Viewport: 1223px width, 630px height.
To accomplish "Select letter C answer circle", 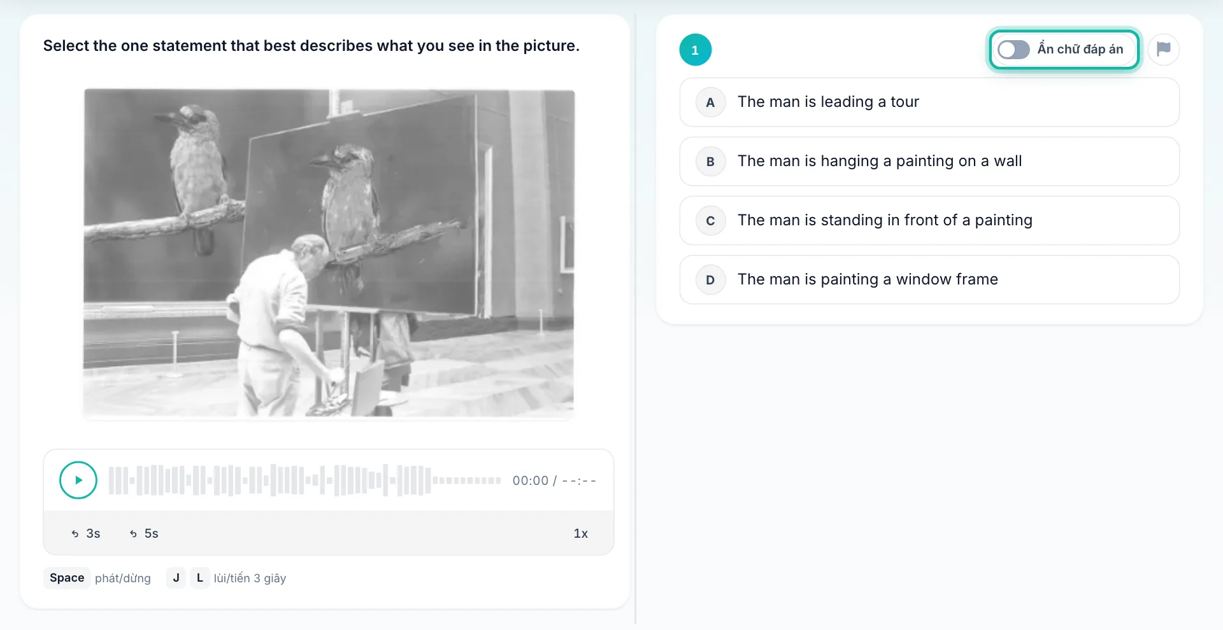I will (x=710, y=221).
